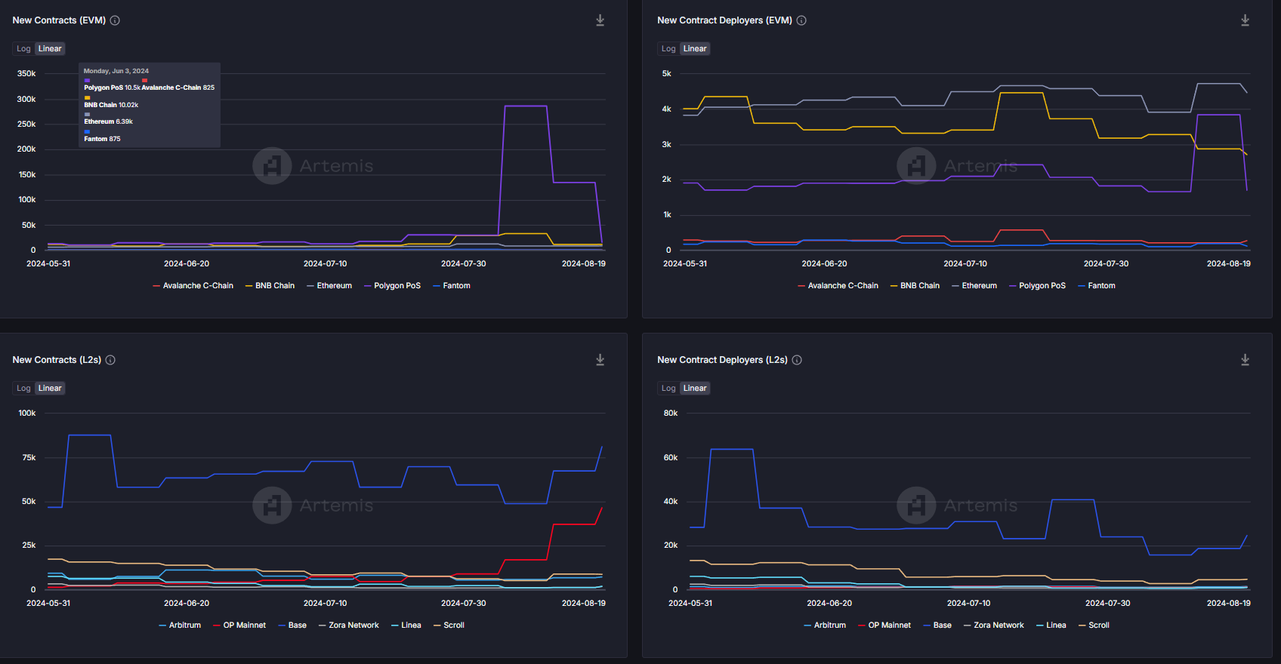Toggle OP Mainnet legend in New Contracts (L2s)
The width and height of the screenshot is (1281, 664).
[x=239, y=626]
